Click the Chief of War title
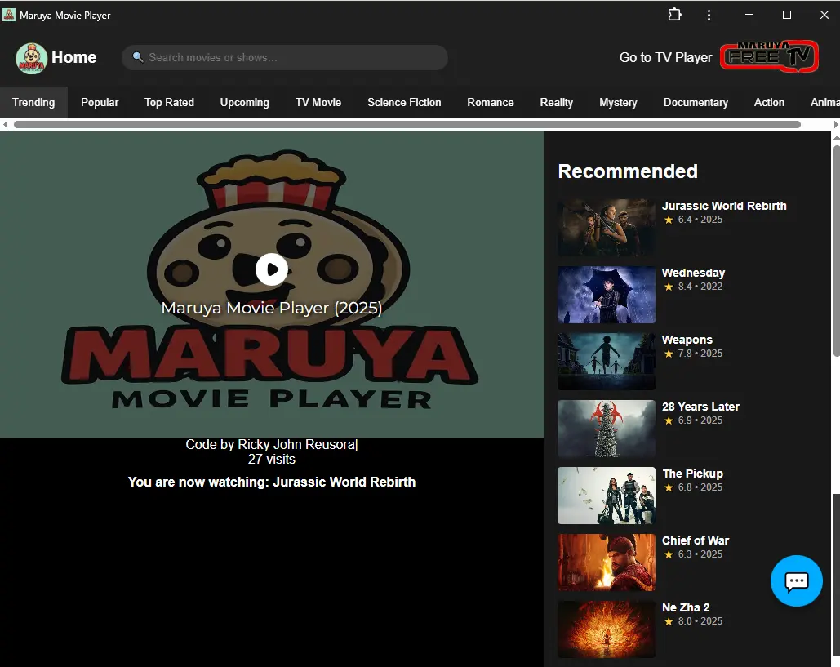The width and height of the screenshot is (840, 667). (696, 540)
